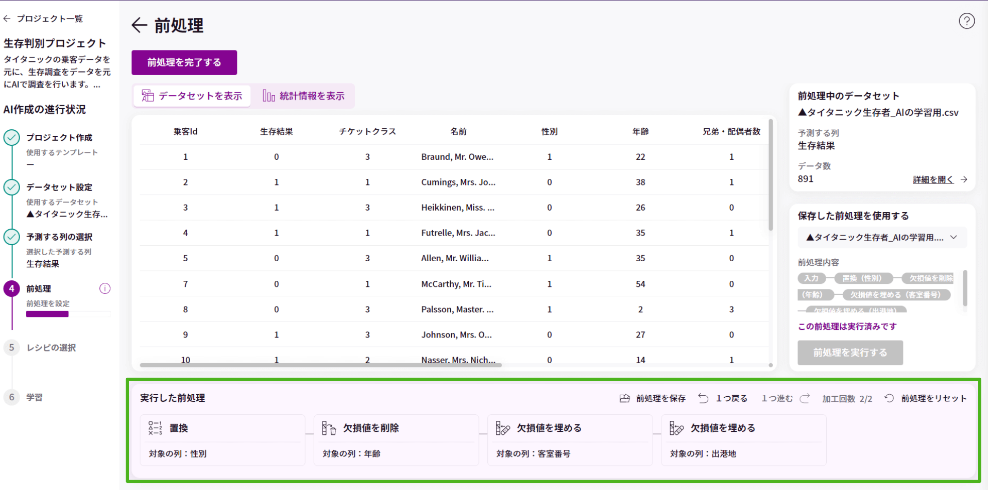Select プロジェクト作成 step in sidebar
This screenshot has width=988, height=490.
tap(59, 138)
